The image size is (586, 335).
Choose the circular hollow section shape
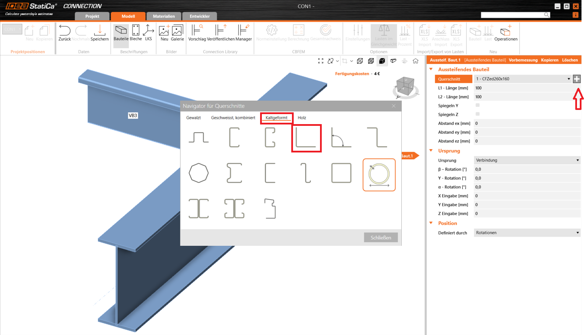[x=379, y=174]
